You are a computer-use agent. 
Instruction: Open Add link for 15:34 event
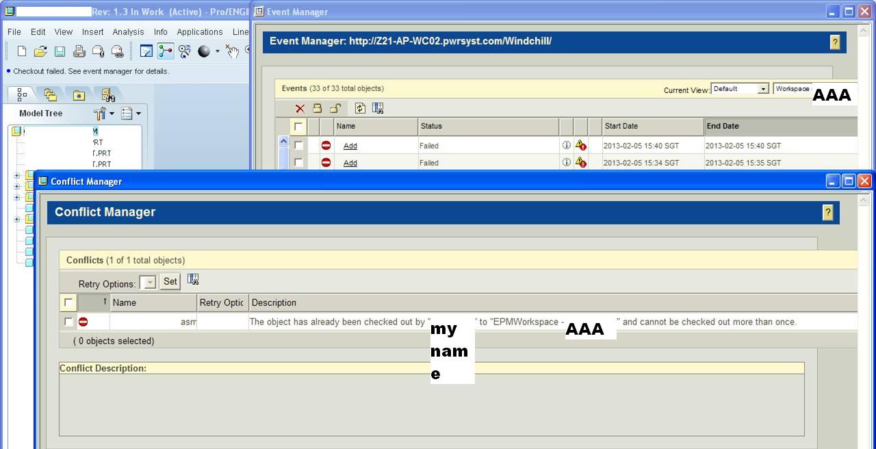point(350,163)
